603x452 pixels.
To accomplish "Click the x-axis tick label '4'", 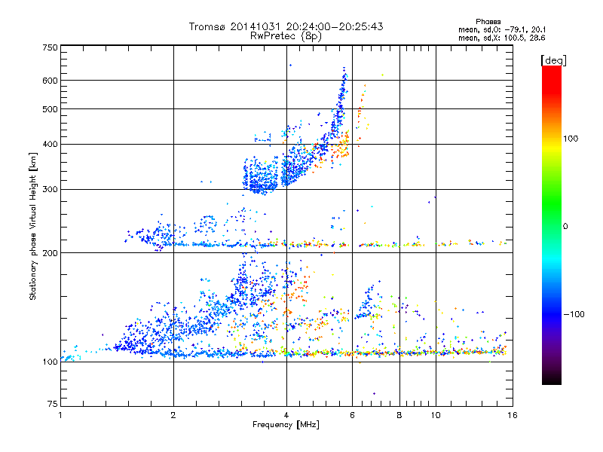I will [286, 415].
